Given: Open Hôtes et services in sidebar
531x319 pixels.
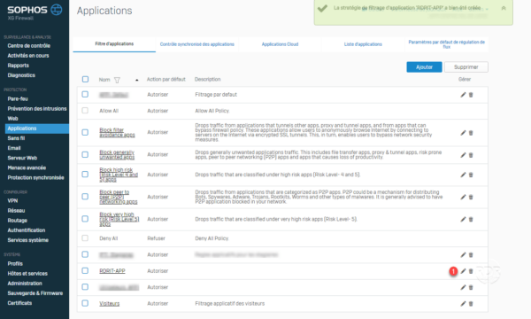Looking at the screenshot, I should pos(27,274).
